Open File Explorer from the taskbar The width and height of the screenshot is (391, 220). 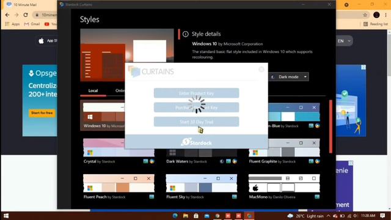tap(186, 216)
